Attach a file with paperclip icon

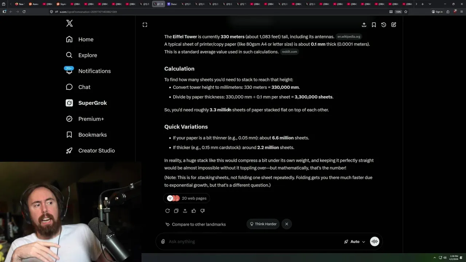[163, 242]
